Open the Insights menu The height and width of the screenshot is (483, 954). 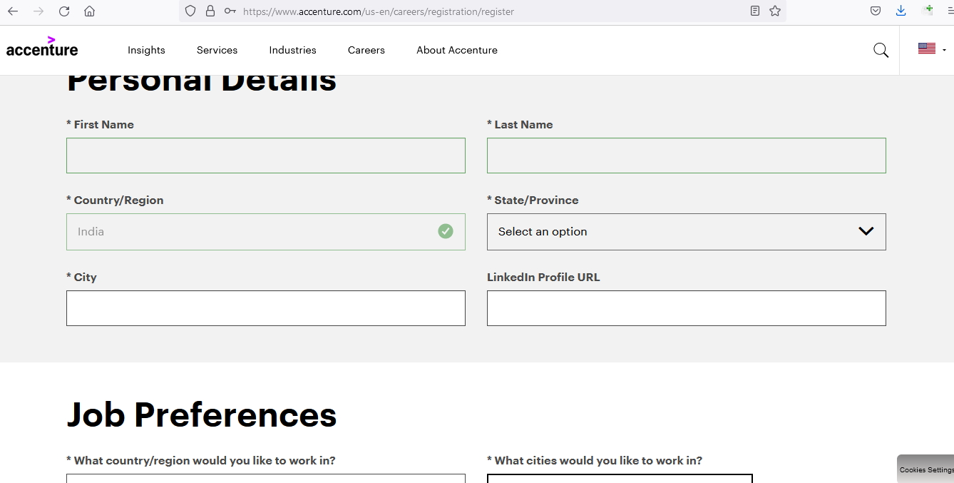(x=146, y=50)
